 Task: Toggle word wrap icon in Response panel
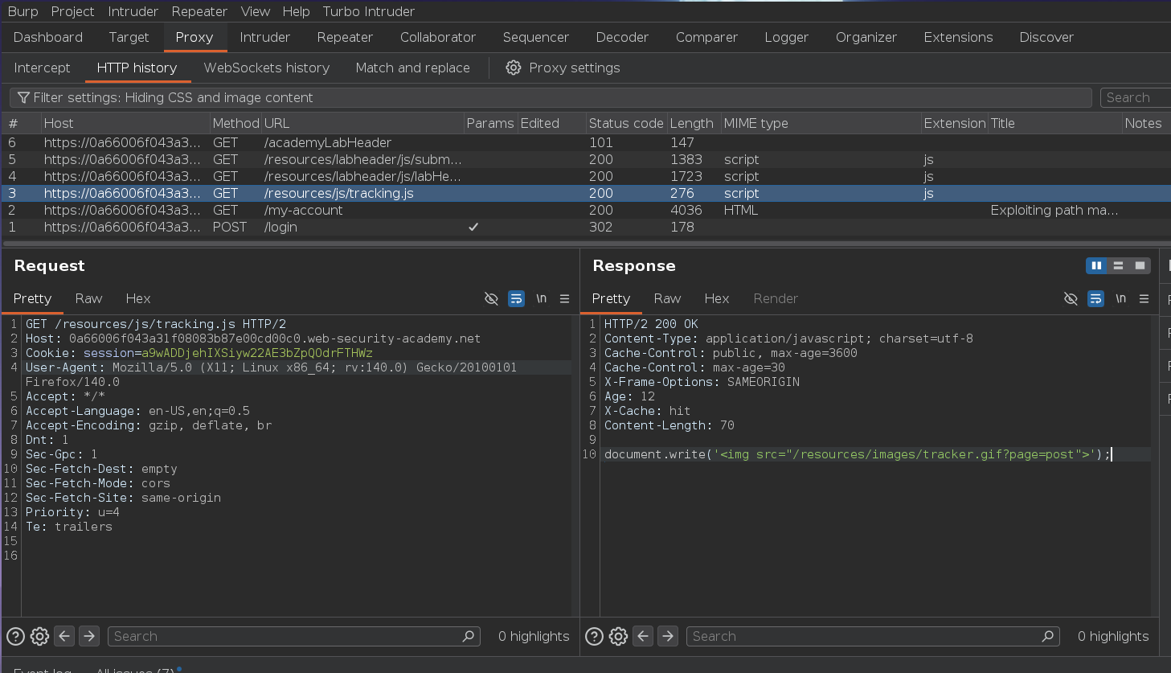point(1095,298)
